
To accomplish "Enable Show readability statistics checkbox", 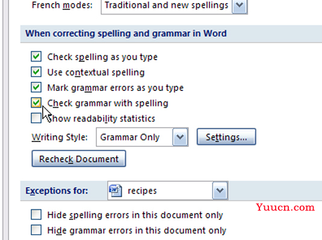I will click(x=36, y=118).
